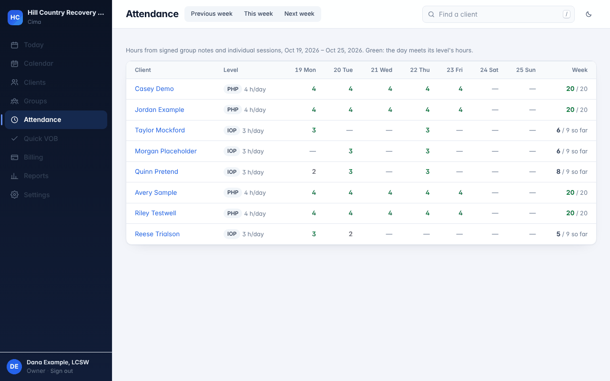The image size is (610, 381).
Task: Open Morgan Placeholder client record
Action: [x=166, y=151]
